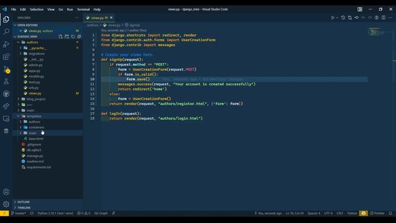396x223 pixels.
Task: Collapse all folders in Explorer
Action: click(79, 37)
